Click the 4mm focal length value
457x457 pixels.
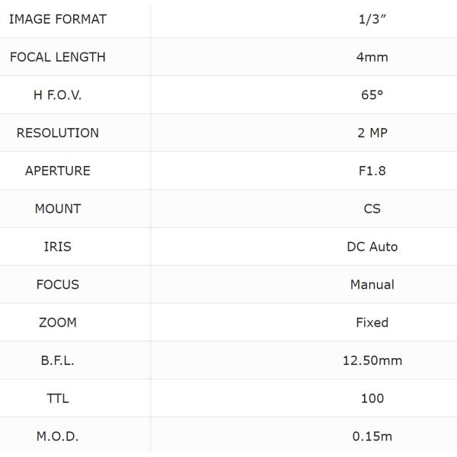[372, 57]
